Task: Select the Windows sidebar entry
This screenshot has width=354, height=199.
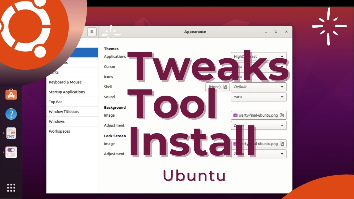Action: pos(72,121)
